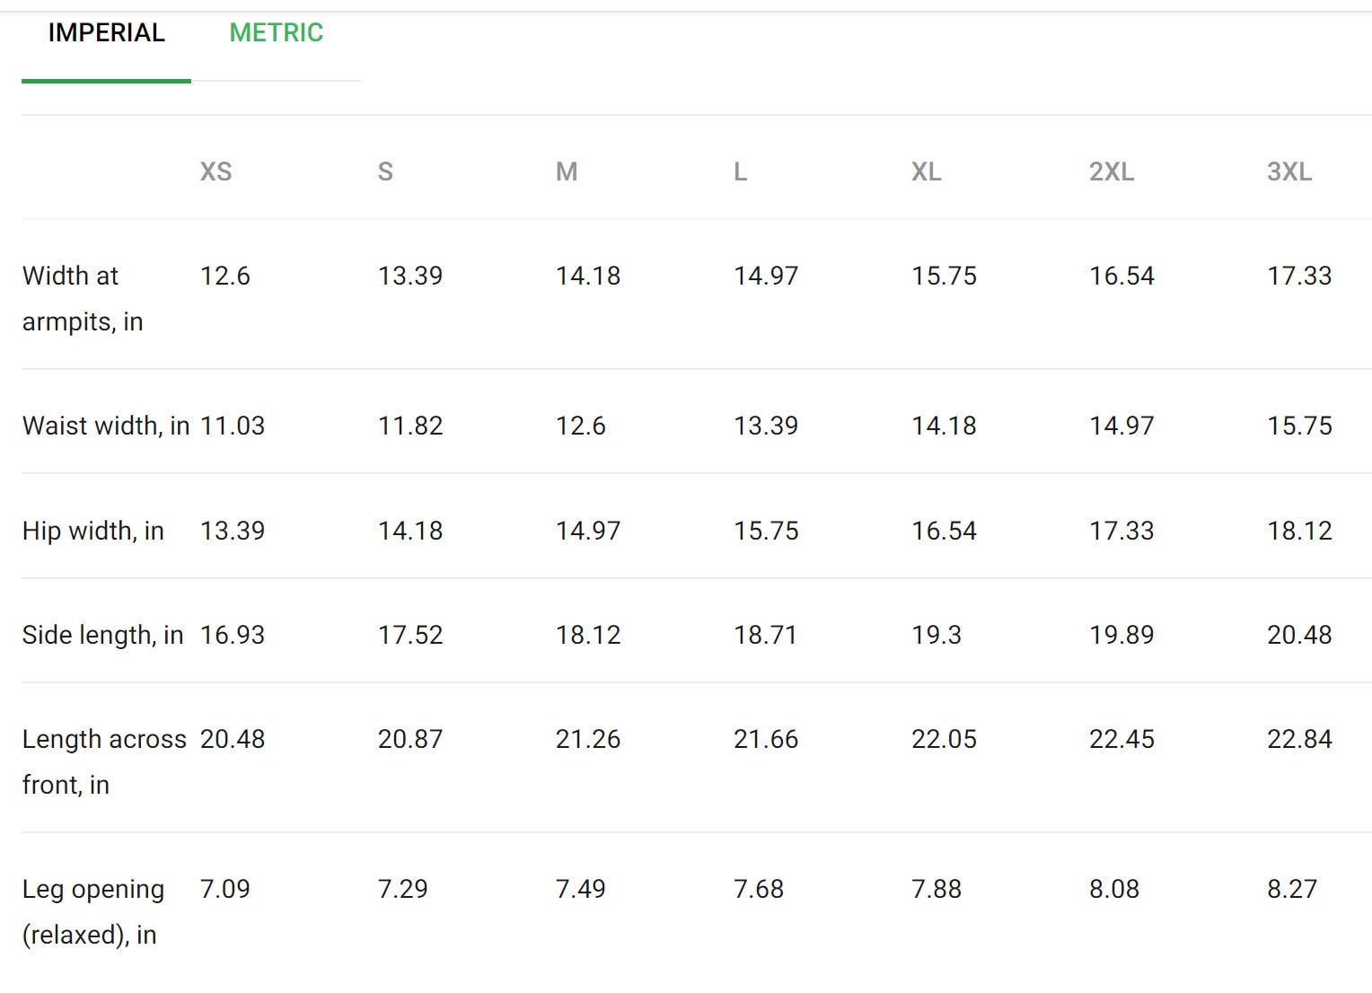Click the 3XL hip width value 18.12

1299,531
